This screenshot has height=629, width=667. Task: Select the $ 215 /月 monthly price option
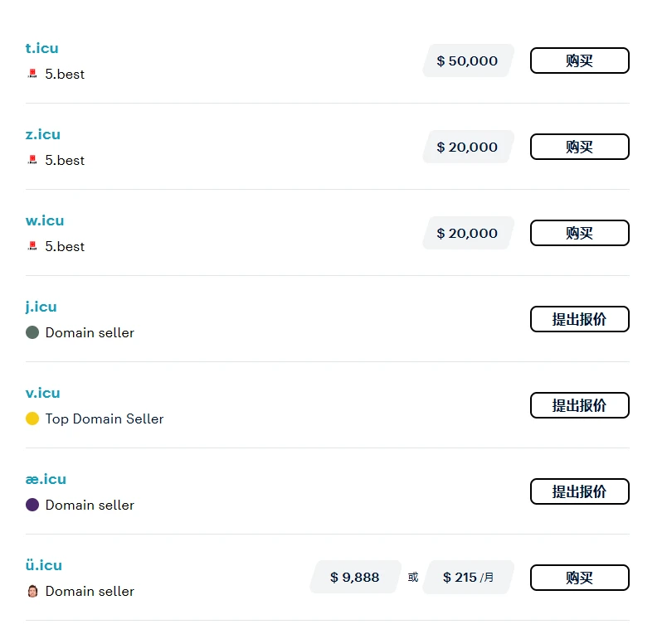(468, 578)
